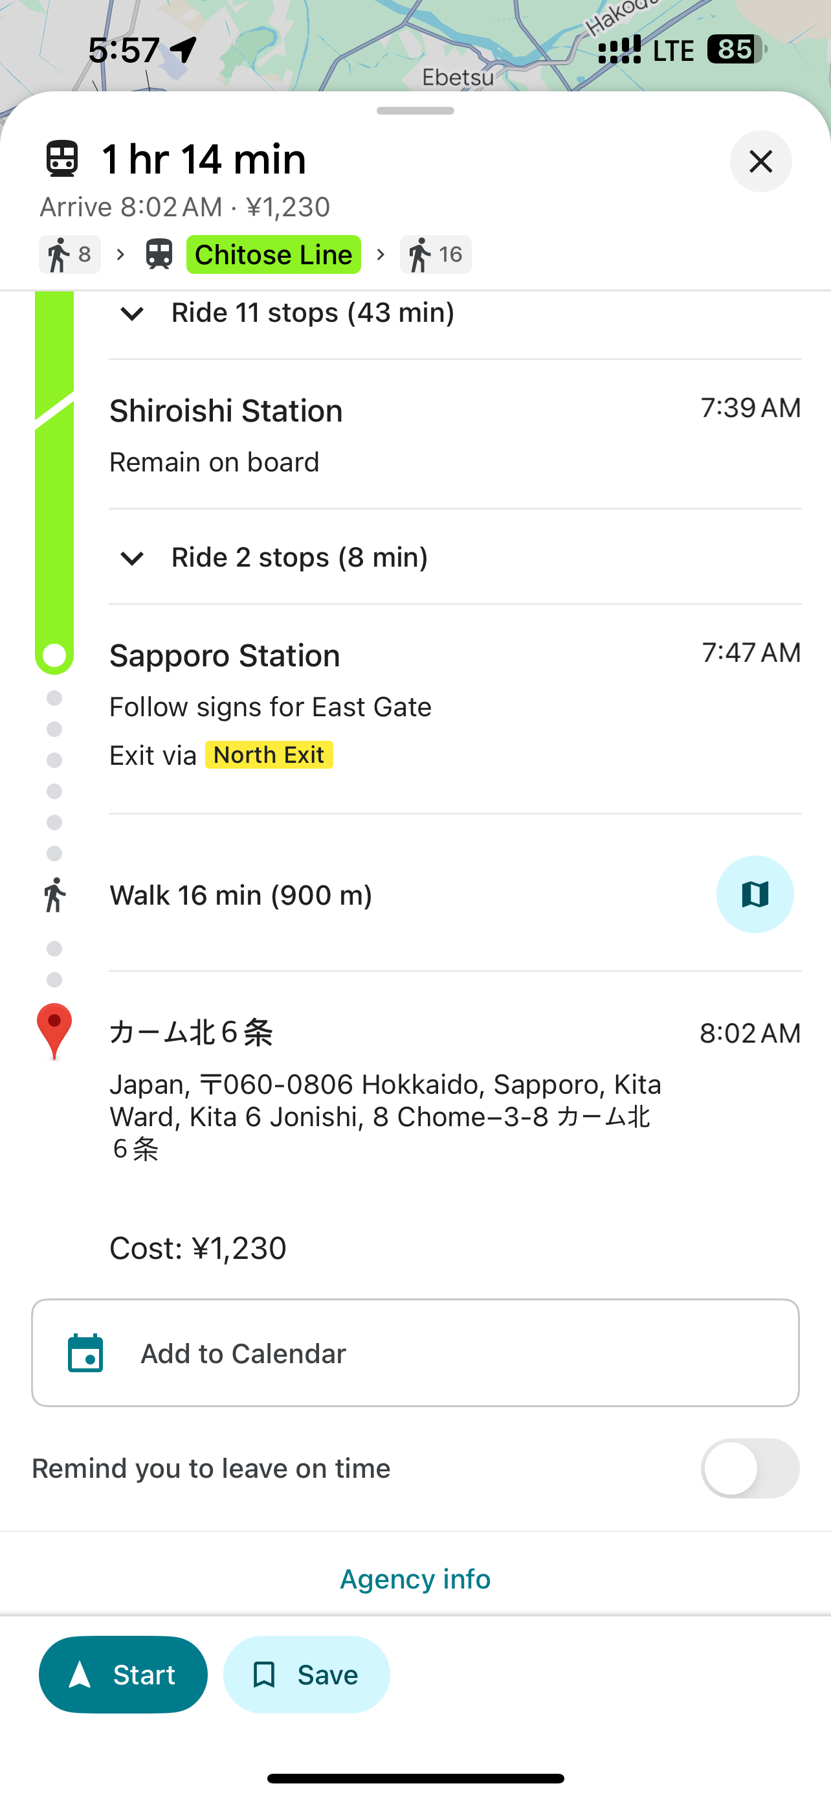Open the Agency info link
This screenshot has width=831, height=1799.
[x=415, y=1578]
